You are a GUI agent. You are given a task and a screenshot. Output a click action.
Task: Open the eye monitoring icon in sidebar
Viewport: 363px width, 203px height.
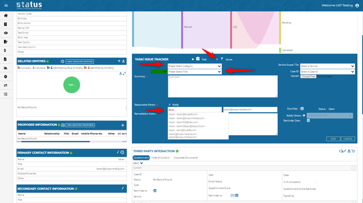tap(6, 33)
